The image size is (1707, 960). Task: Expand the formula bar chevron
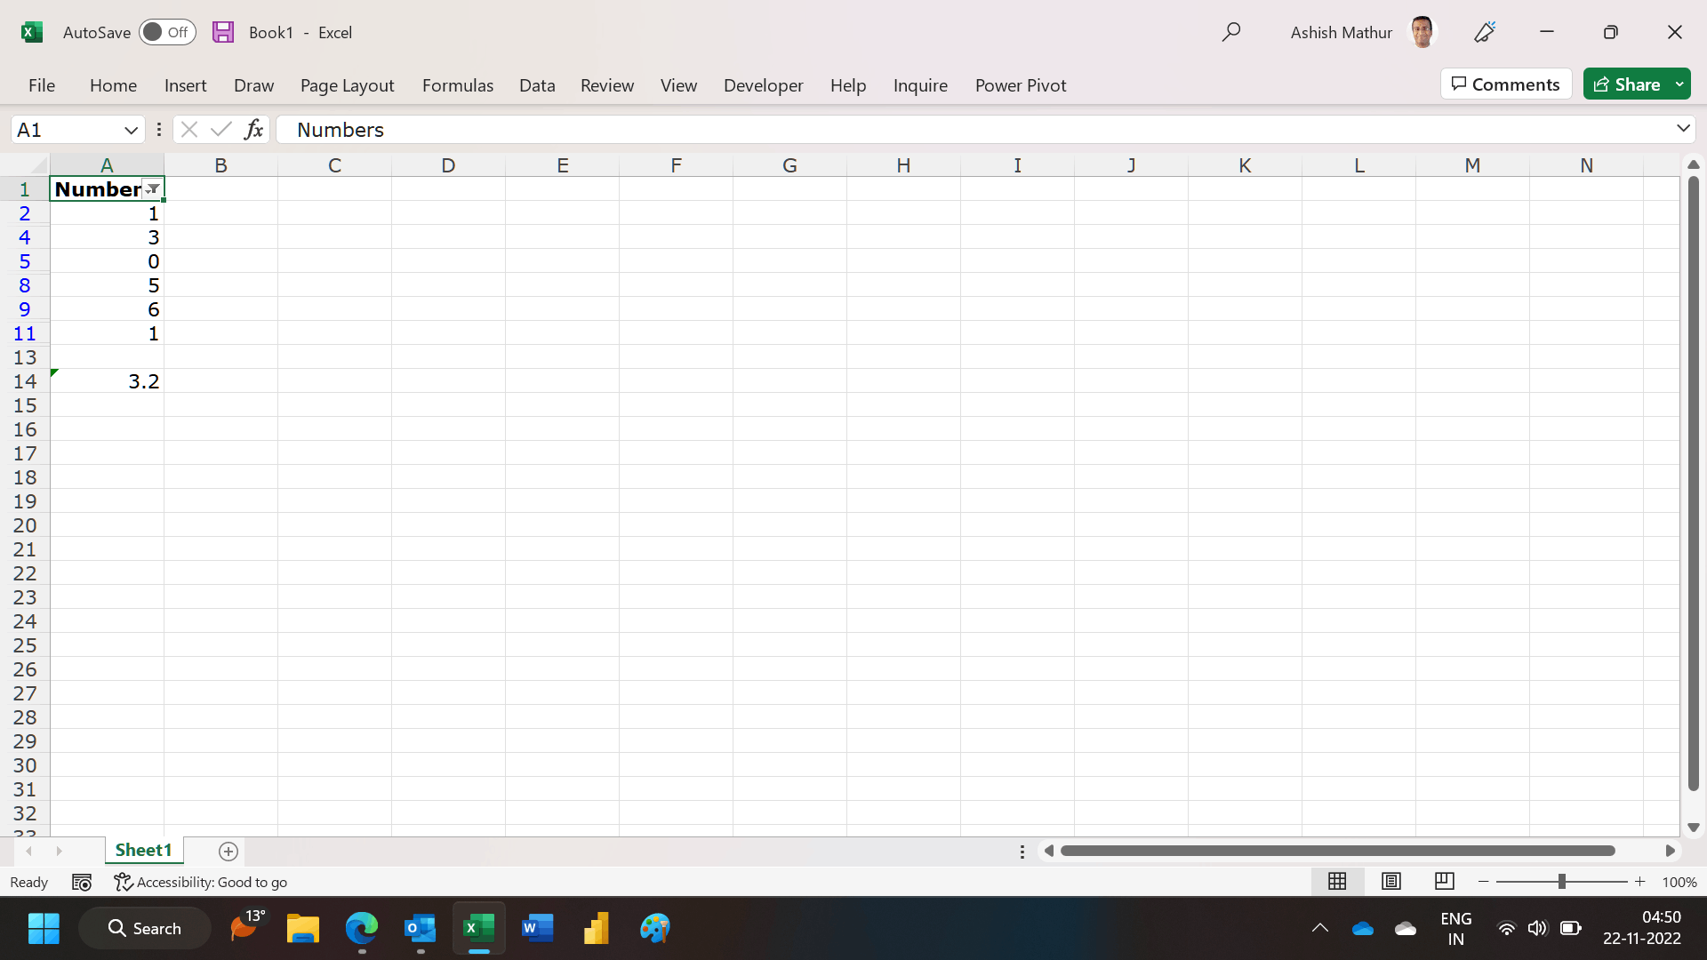(1682, 129)
